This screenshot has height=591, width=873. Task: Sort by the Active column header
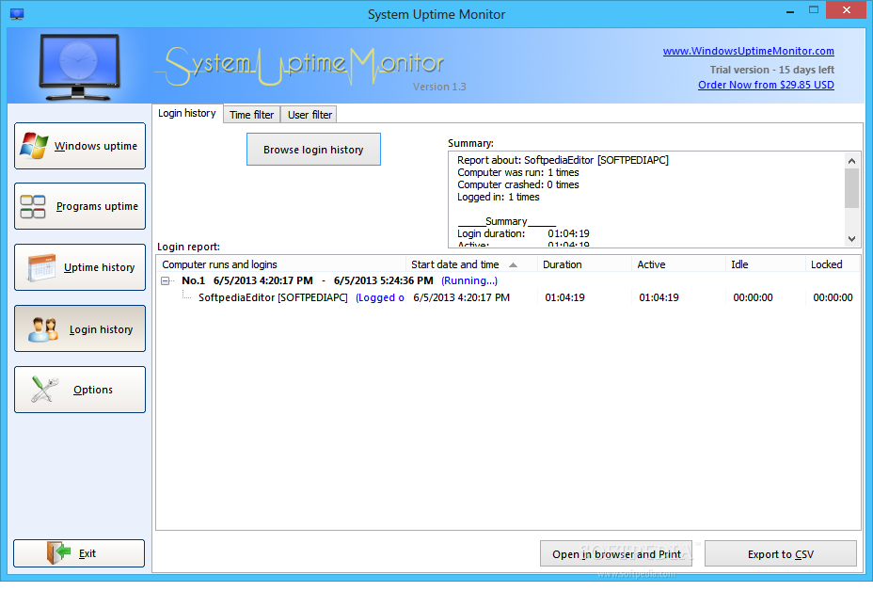pos(678,264)
